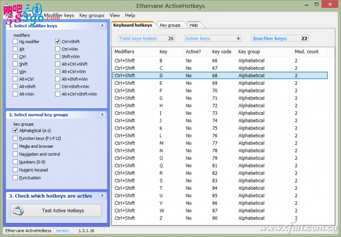Select the row with key code 79
Viewport: 341px width, 237px height.
(x=220, y=158)
